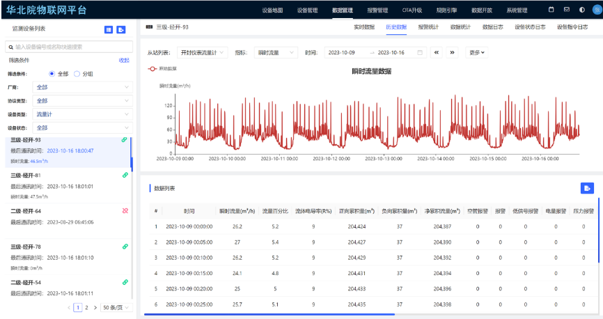Jump to previous time period
603x319 pixels.
click(x=437, y=52)
